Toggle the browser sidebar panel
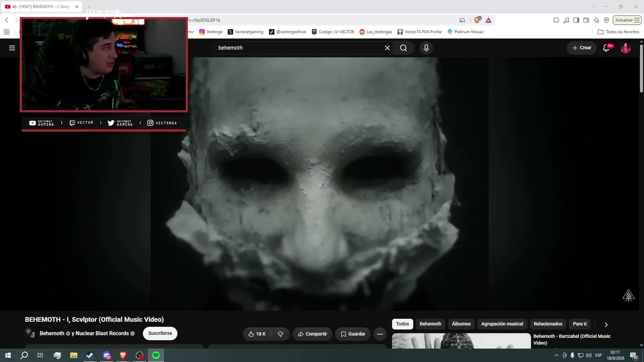The width and height of the screenshot is (644, 362). 577,20
